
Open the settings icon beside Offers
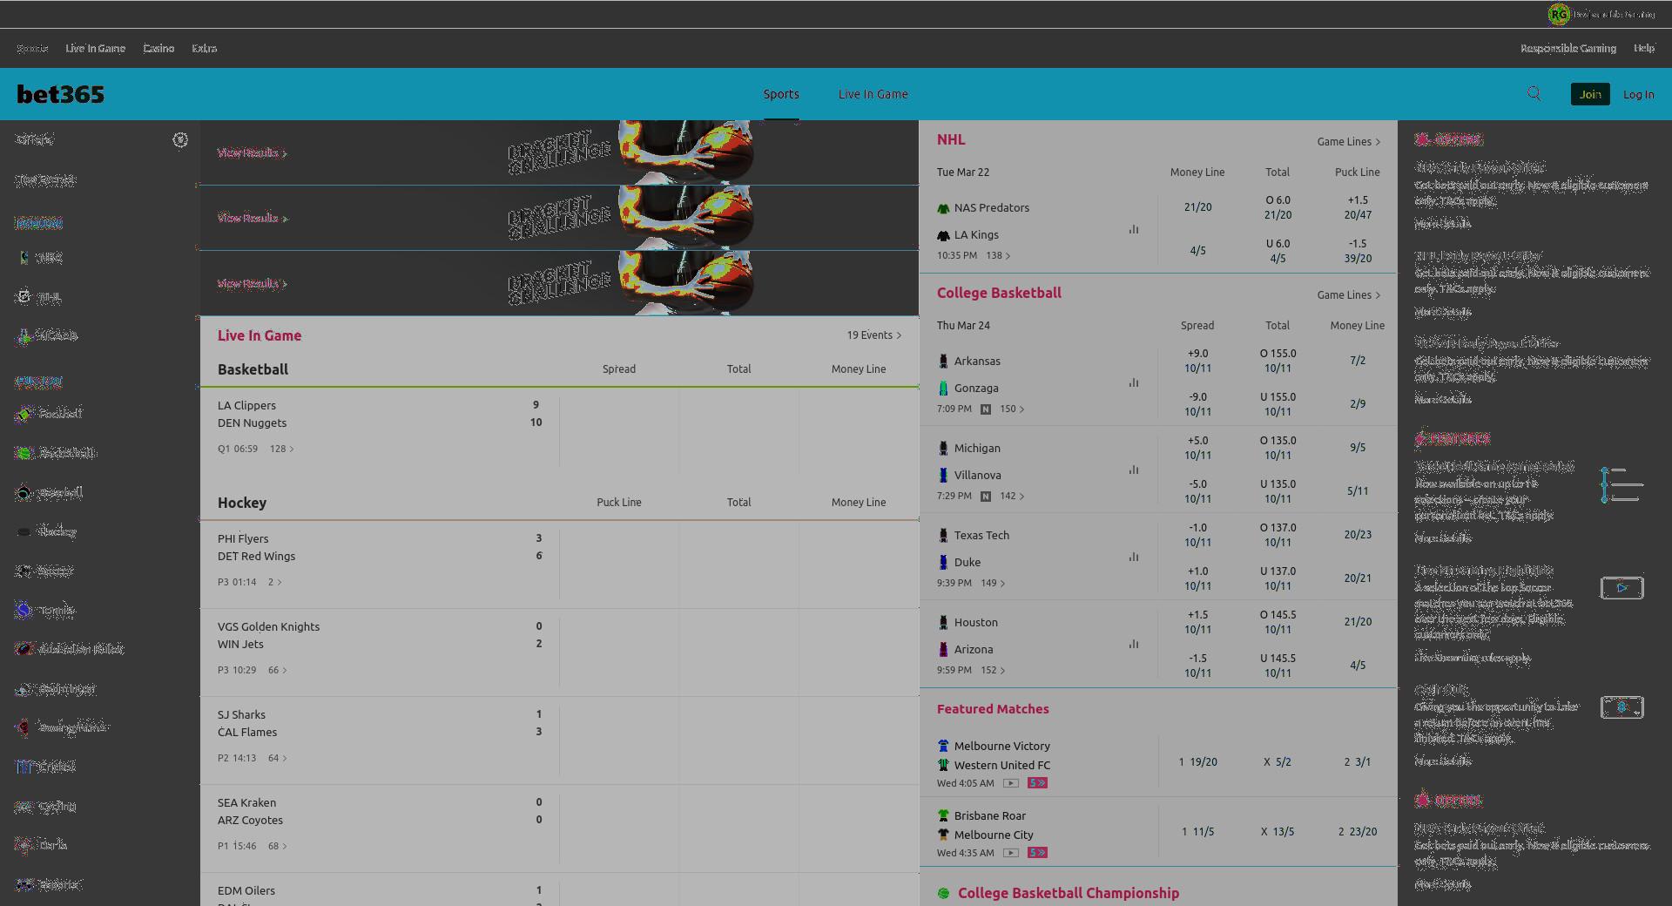click(x=180, y=139)
